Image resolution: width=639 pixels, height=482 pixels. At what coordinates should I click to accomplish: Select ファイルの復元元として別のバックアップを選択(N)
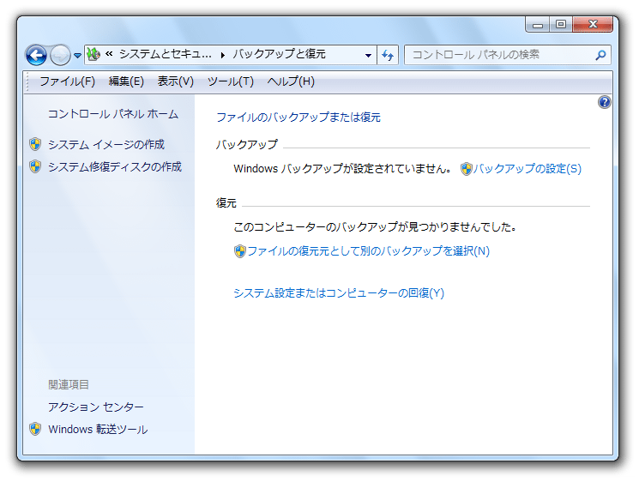pos(368,251)
